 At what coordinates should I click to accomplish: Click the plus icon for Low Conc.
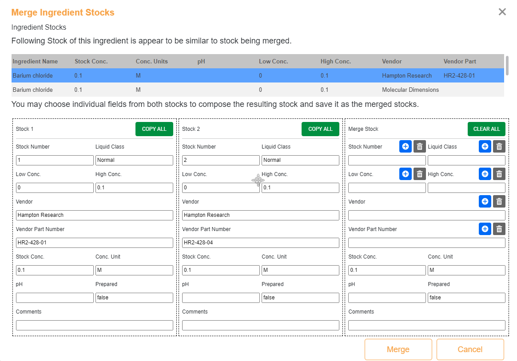coord(405,174)
